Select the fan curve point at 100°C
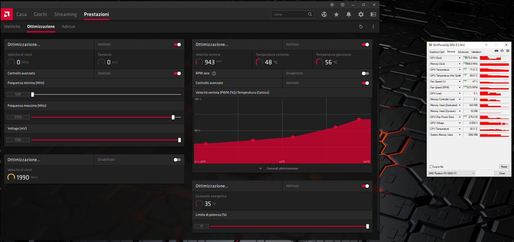The width and height of the screenshot is (514, 242). click(359, 120)
